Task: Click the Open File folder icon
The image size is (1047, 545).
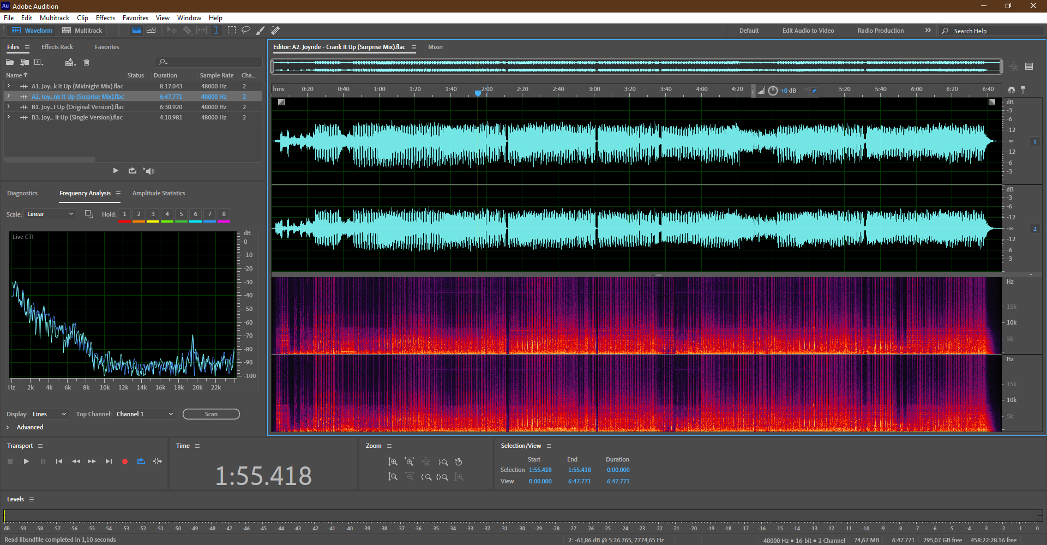Action: (10, 62)
